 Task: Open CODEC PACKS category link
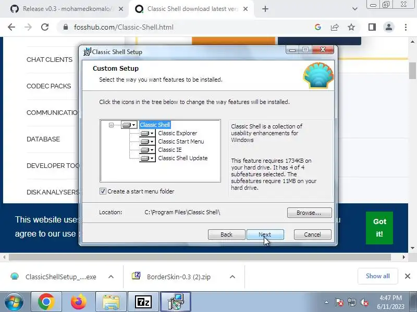pos(49,86)
